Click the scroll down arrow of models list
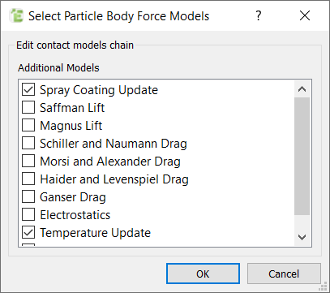330x293 pixels. pyautogui.click(x=302, y=237)
